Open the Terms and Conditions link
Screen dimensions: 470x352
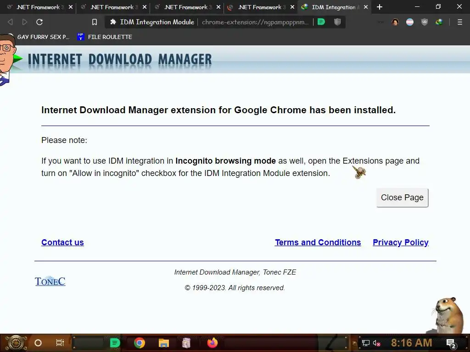[x=318, y=242]
